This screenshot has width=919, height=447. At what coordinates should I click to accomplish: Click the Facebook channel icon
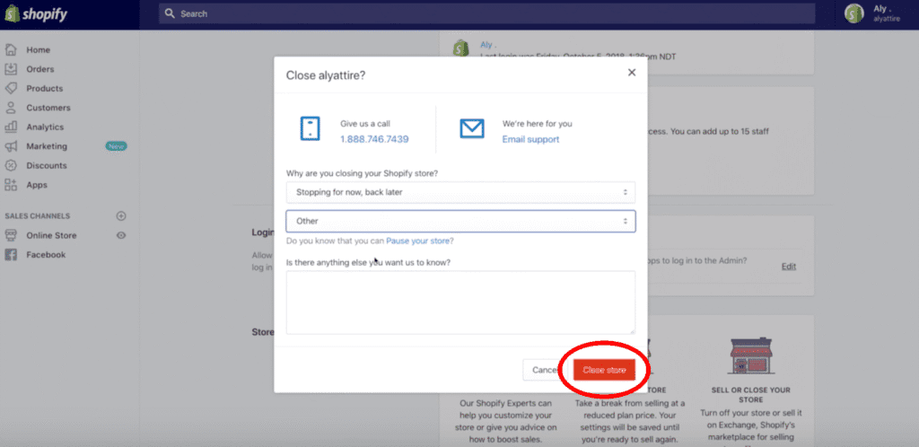(x=11, y=255)
